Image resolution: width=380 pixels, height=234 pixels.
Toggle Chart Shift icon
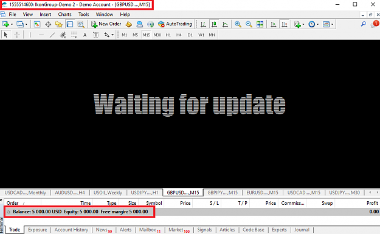point(285,24)
